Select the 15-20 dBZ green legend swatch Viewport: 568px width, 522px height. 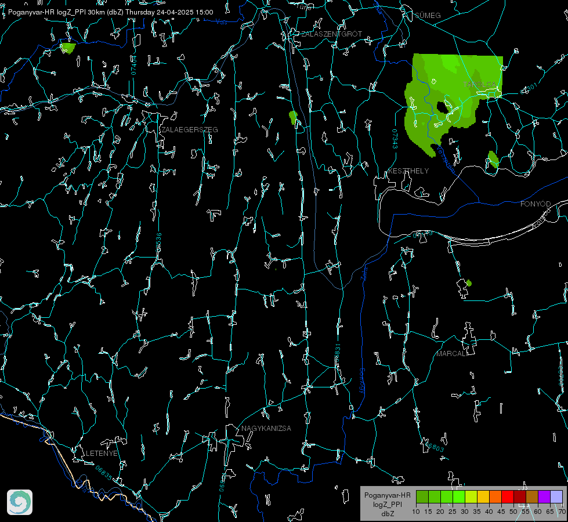pyautogui.click(x=435, y=496)
